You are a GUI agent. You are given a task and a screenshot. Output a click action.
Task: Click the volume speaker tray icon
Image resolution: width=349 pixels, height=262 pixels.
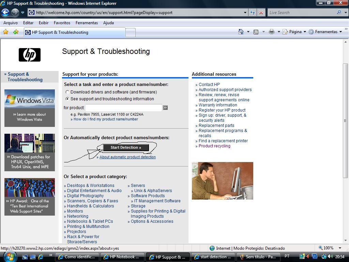point(330,257)
